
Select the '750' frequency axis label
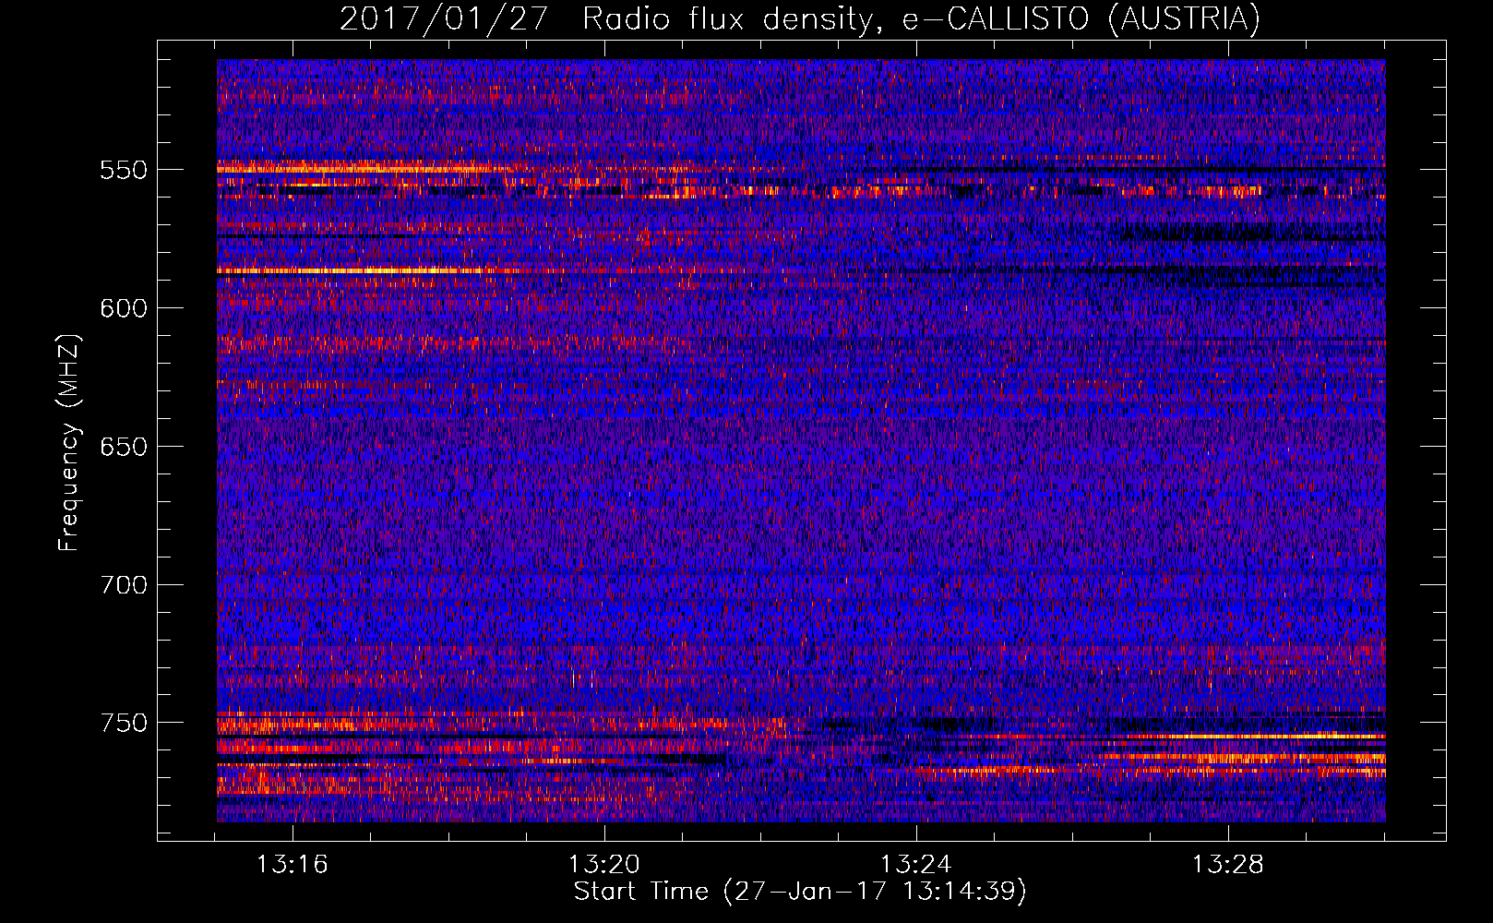tap(124, 723)
